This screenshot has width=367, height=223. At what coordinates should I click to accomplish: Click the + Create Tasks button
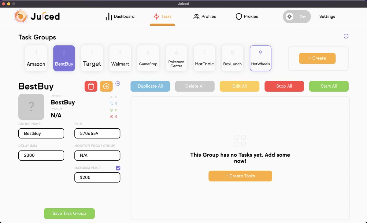click(x=240, y=176)
